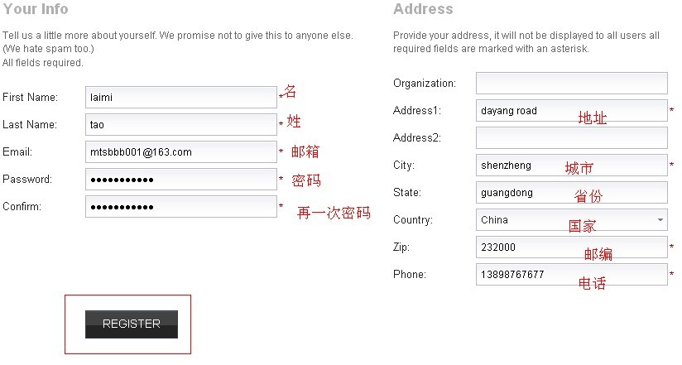Click the Email label text
The image size is (682, 365).
pyautogui.click(x=17, y=151)
